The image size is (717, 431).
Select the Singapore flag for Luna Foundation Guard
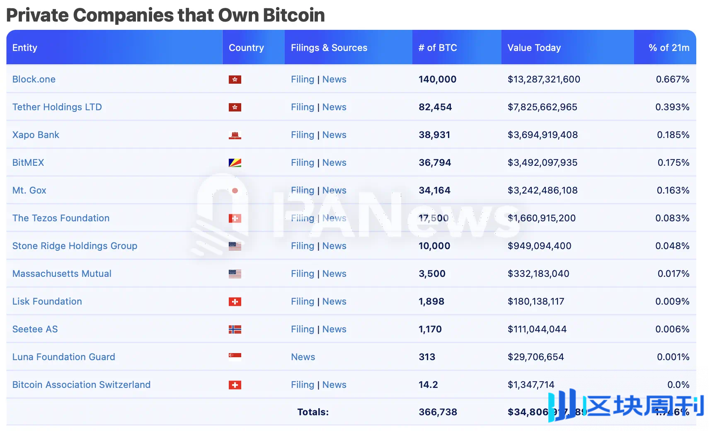[x=235, y=357]
